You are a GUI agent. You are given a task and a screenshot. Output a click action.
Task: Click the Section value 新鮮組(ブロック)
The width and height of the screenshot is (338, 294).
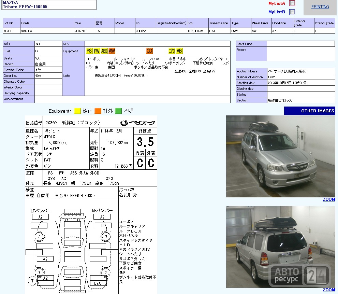pos(280,100)
